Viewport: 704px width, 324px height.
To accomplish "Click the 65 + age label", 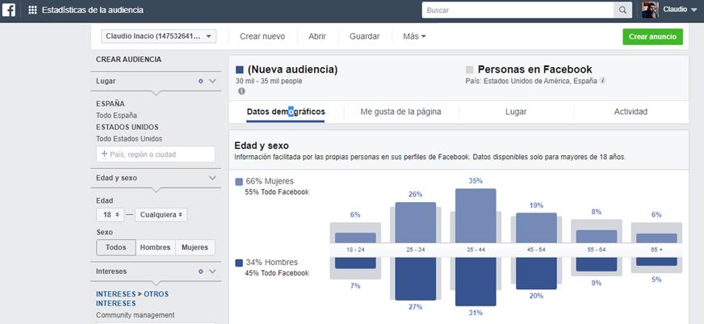I will [x=656, y=250].
